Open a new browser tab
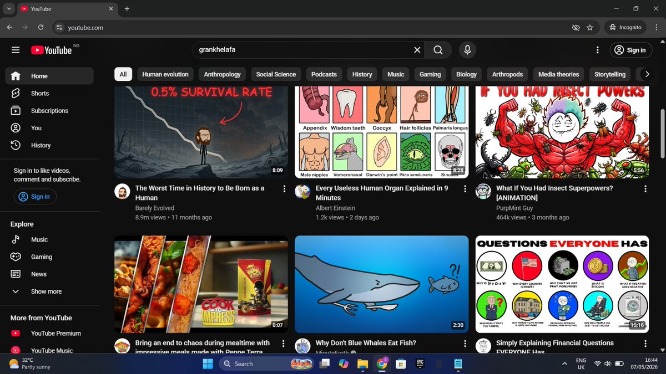Screen dimensions: 666x374 tap(127, 9)
